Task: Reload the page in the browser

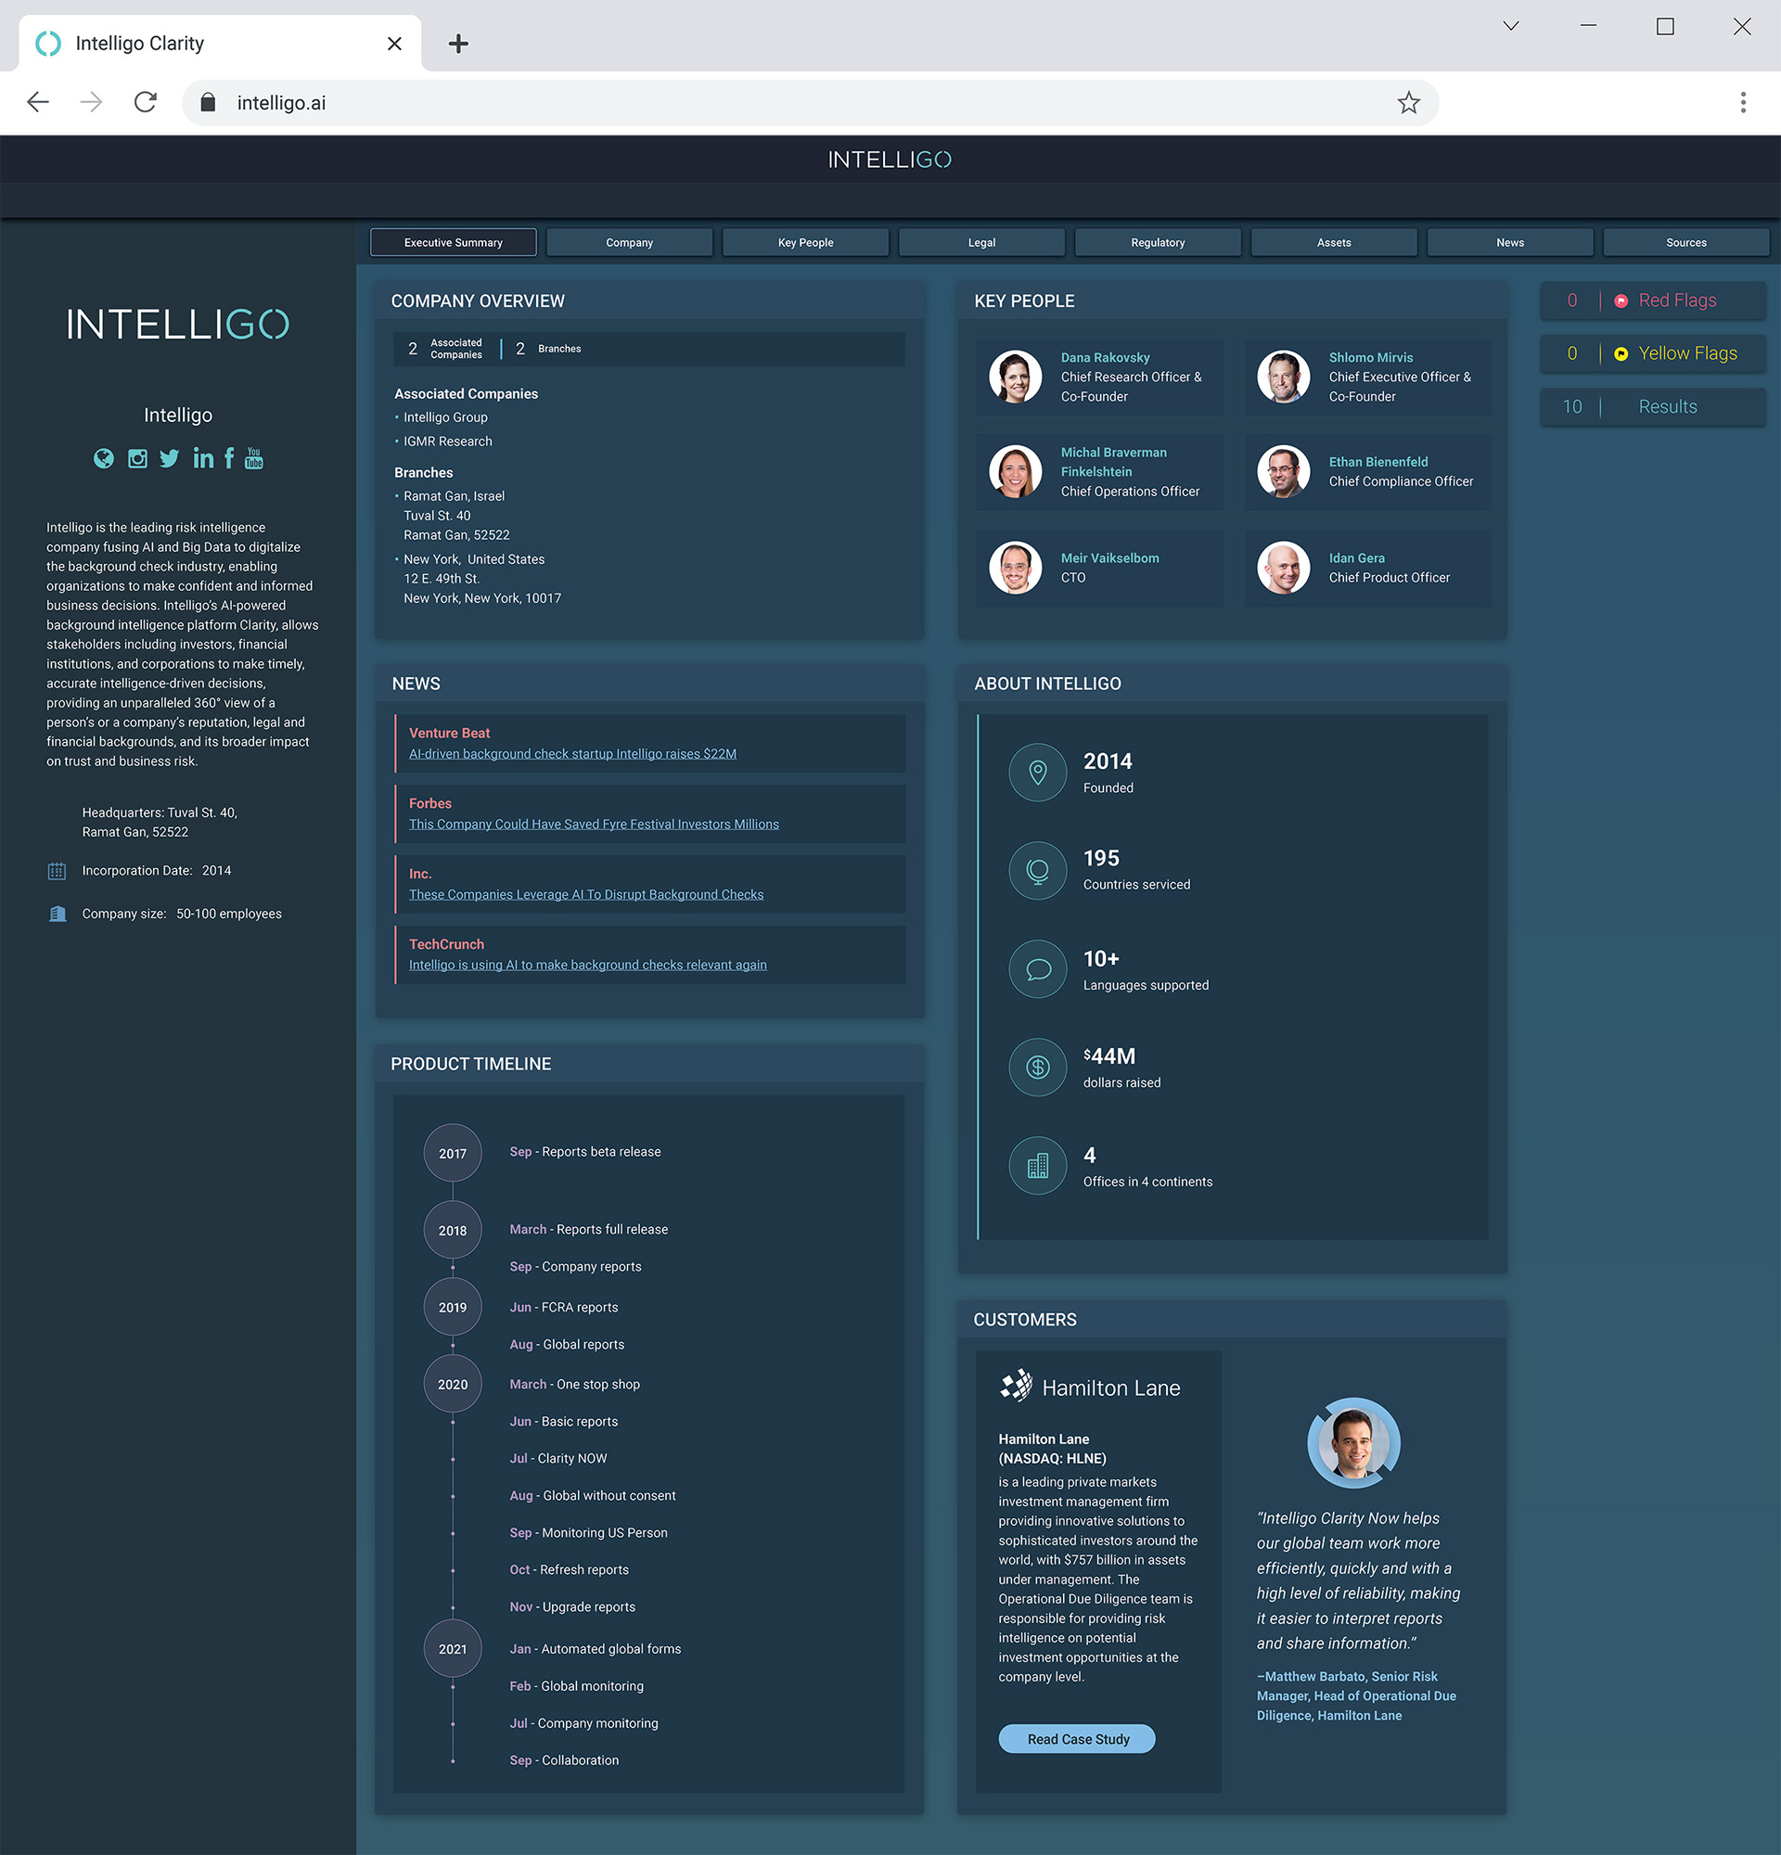Action: tap(146, 102)
